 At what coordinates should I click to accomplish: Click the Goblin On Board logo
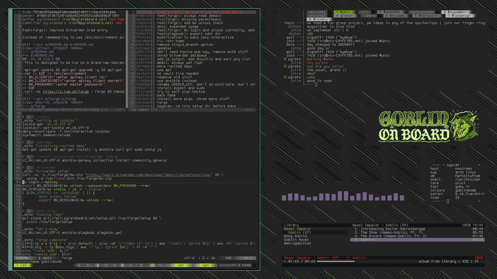(428, 126)
